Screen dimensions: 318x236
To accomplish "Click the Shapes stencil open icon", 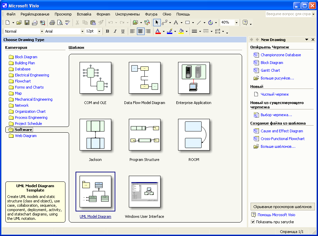I will point(136,23).
